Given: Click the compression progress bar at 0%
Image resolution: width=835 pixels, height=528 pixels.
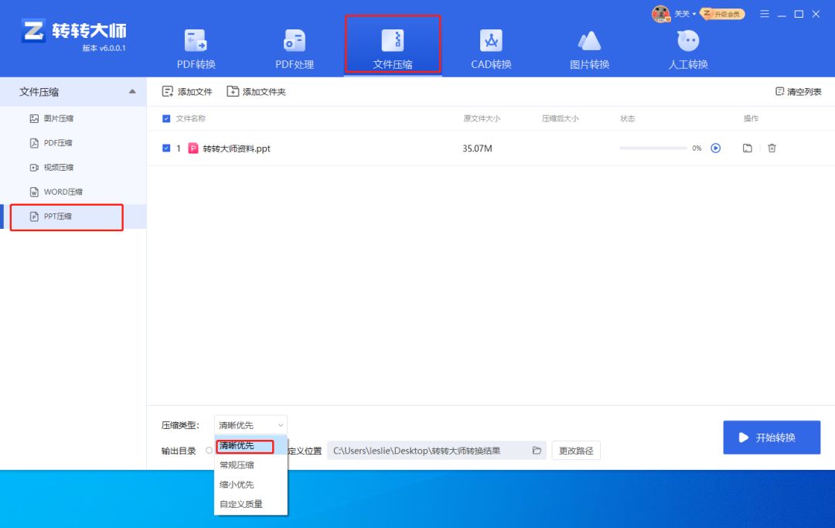Looking at the screenshot, I should click(x=653, y=148).
